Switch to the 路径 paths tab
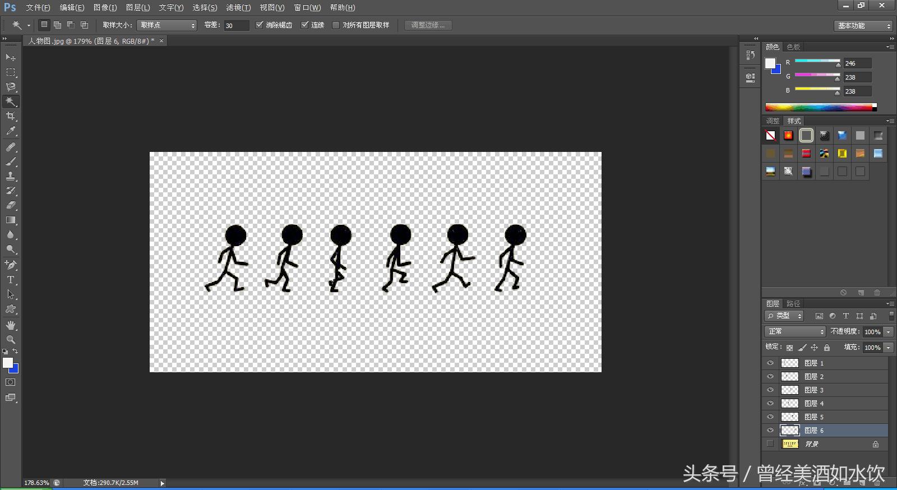This screenshot has height=490, width=897. [x=793, y=304]
